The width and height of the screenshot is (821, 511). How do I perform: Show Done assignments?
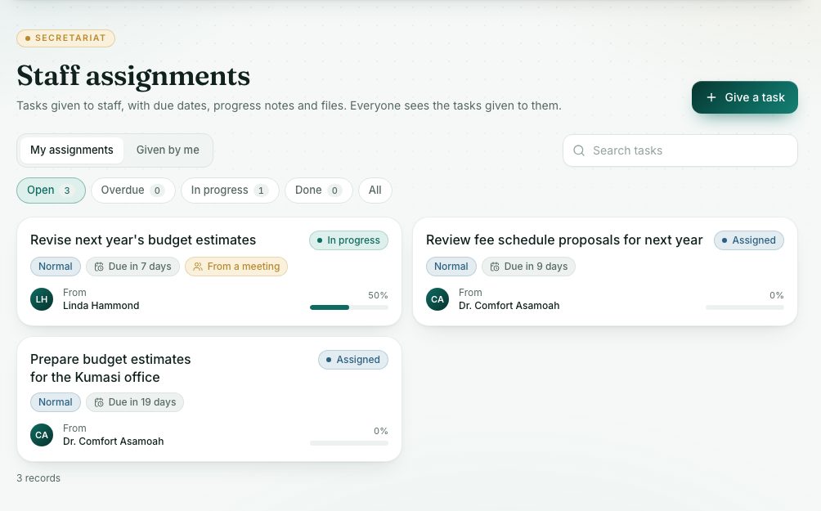click(x=318, y=190)
